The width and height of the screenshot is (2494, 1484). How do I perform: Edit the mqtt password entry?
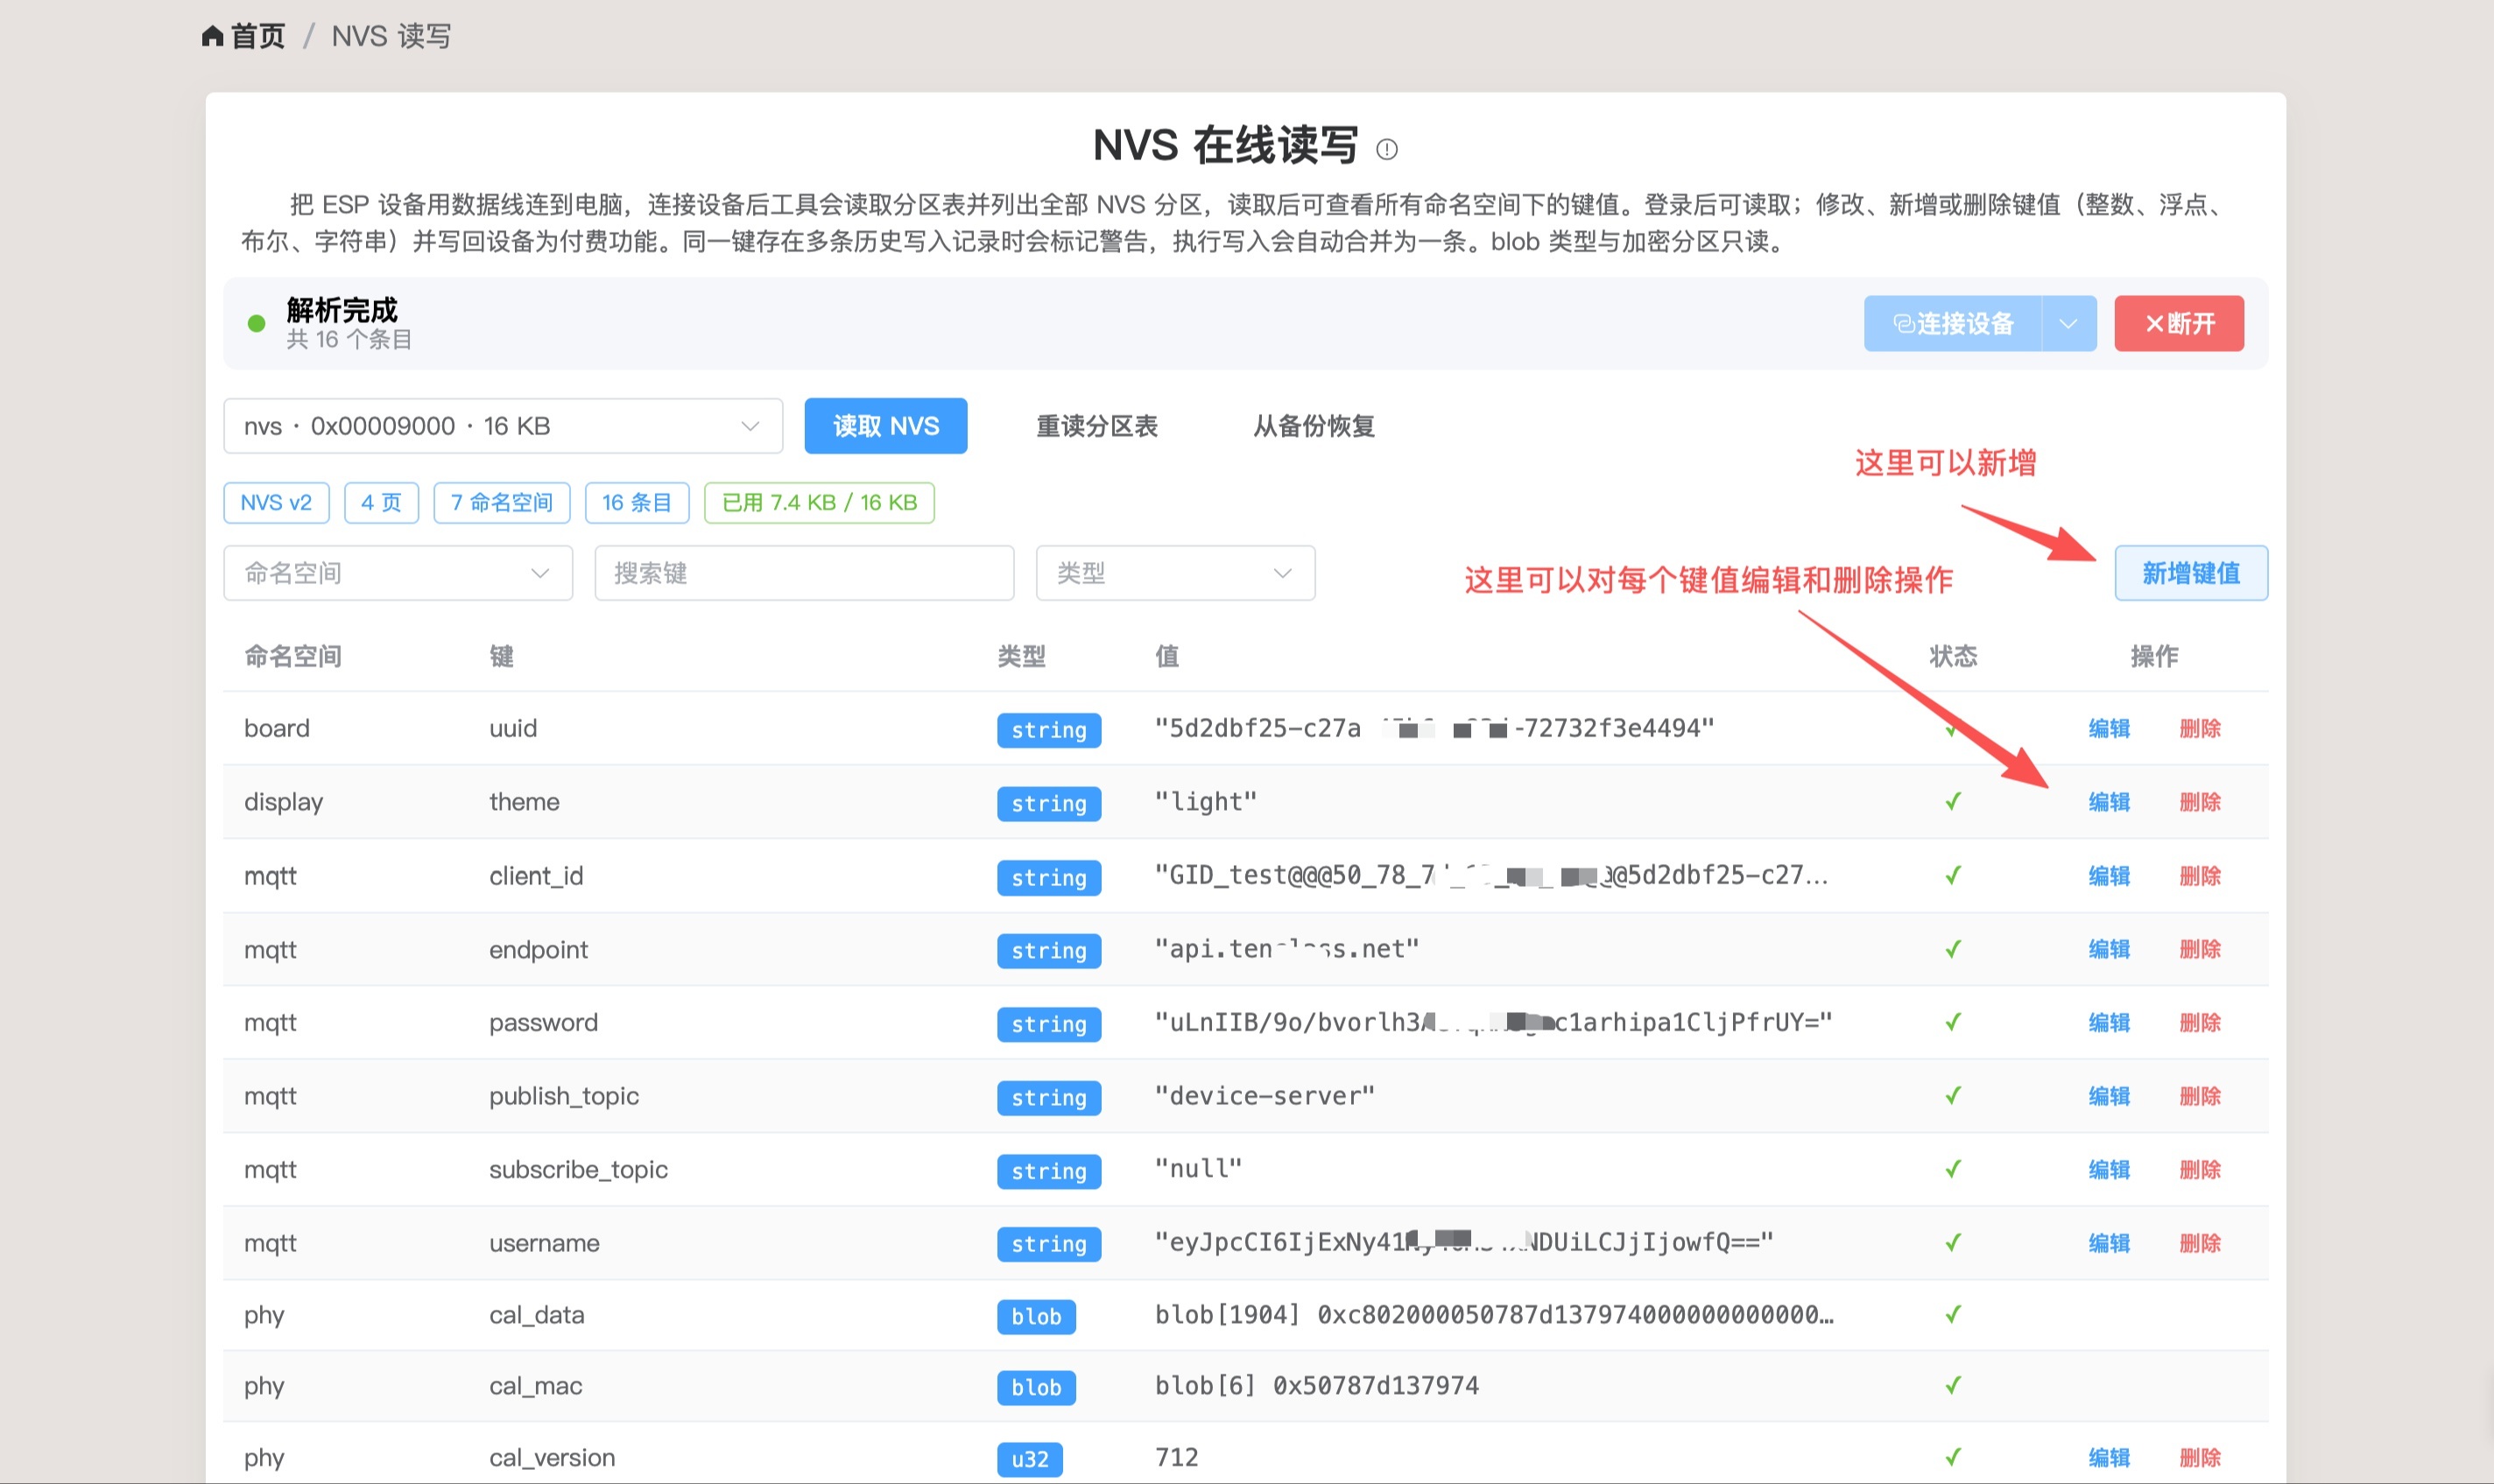click(2109, 1022)
